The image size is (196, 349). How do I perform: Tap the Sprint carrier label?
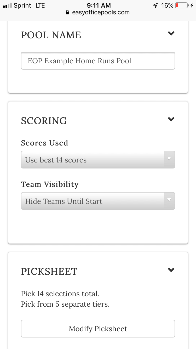[22, 5]
